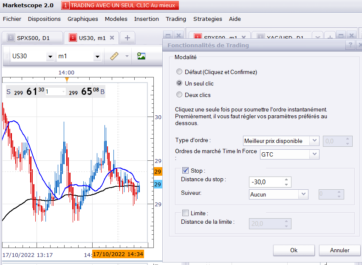The height and width of the screenshot is (265, 362).
Task: Select the Défaut (Cliquez et Confirmez) option
Action: click(x=179, y=72)
